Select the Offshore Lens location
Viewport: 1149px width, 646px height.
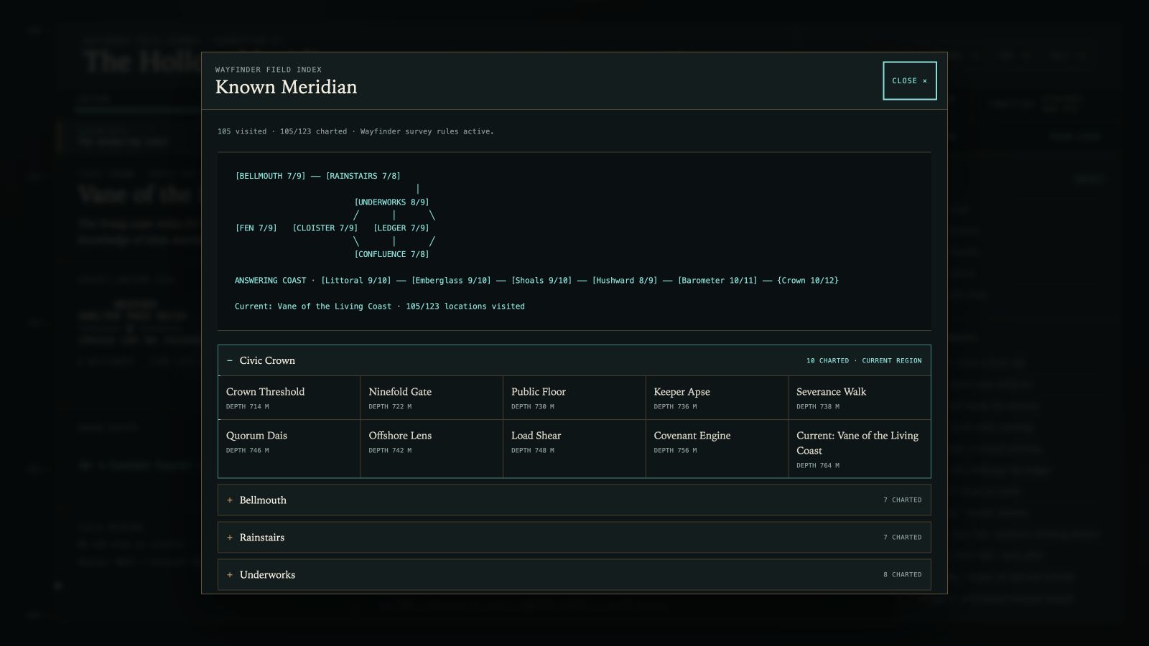pos(432,449)
